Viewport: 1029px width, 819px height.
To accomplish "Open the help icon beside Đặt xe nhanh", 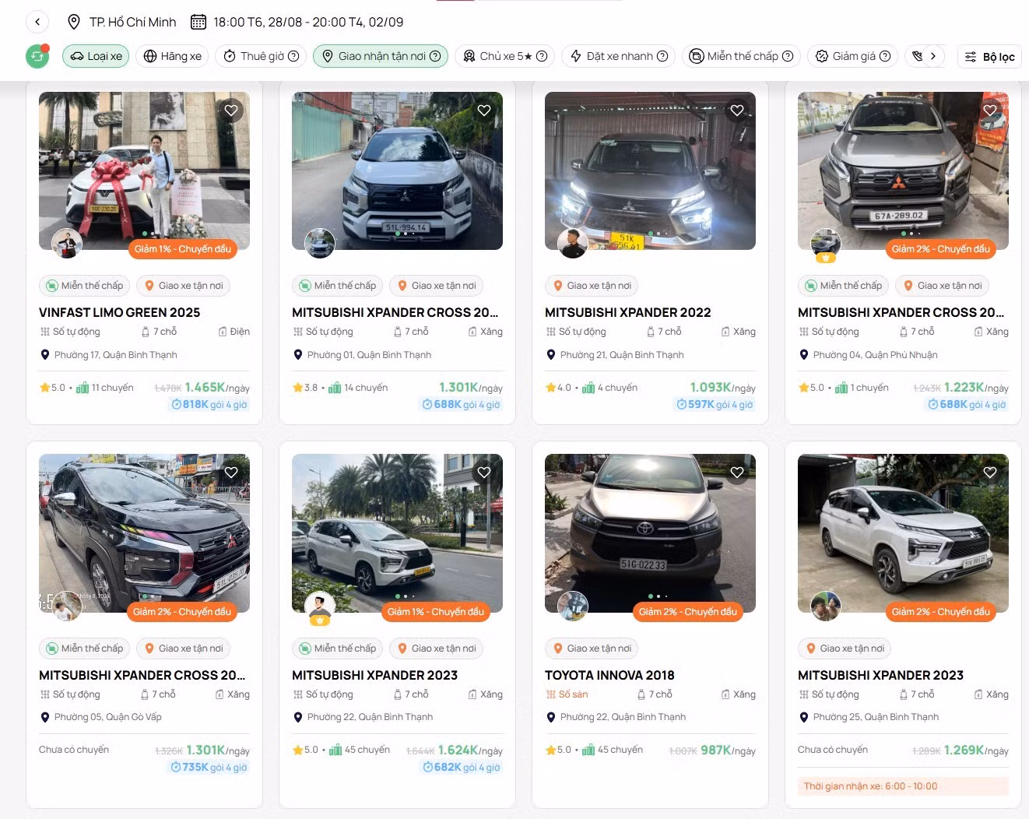I will 662,56.
